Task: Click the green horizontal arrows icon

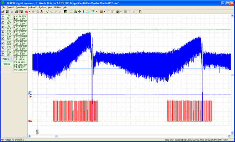Action: pos(79,12)
